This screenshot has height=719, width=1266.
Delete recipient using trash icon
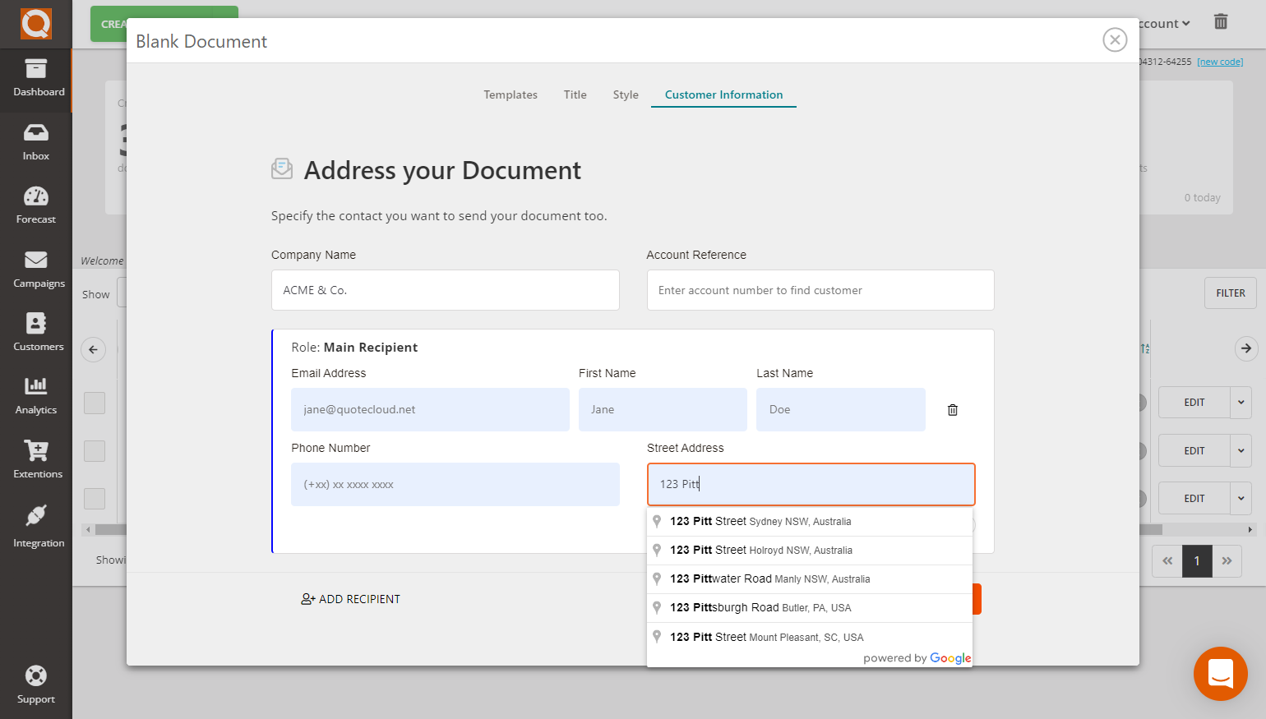pos(952,410)
